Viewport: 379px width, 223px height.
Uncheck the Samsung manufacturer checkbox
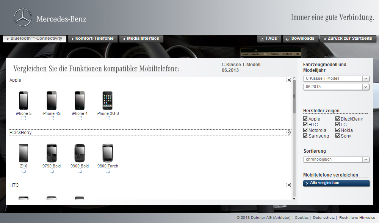coord(305,136)
